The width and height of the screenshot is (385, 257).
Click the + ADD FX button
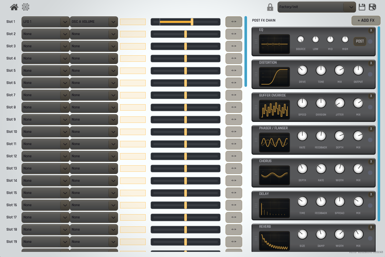pyautogui.click(x=366, y=20)
